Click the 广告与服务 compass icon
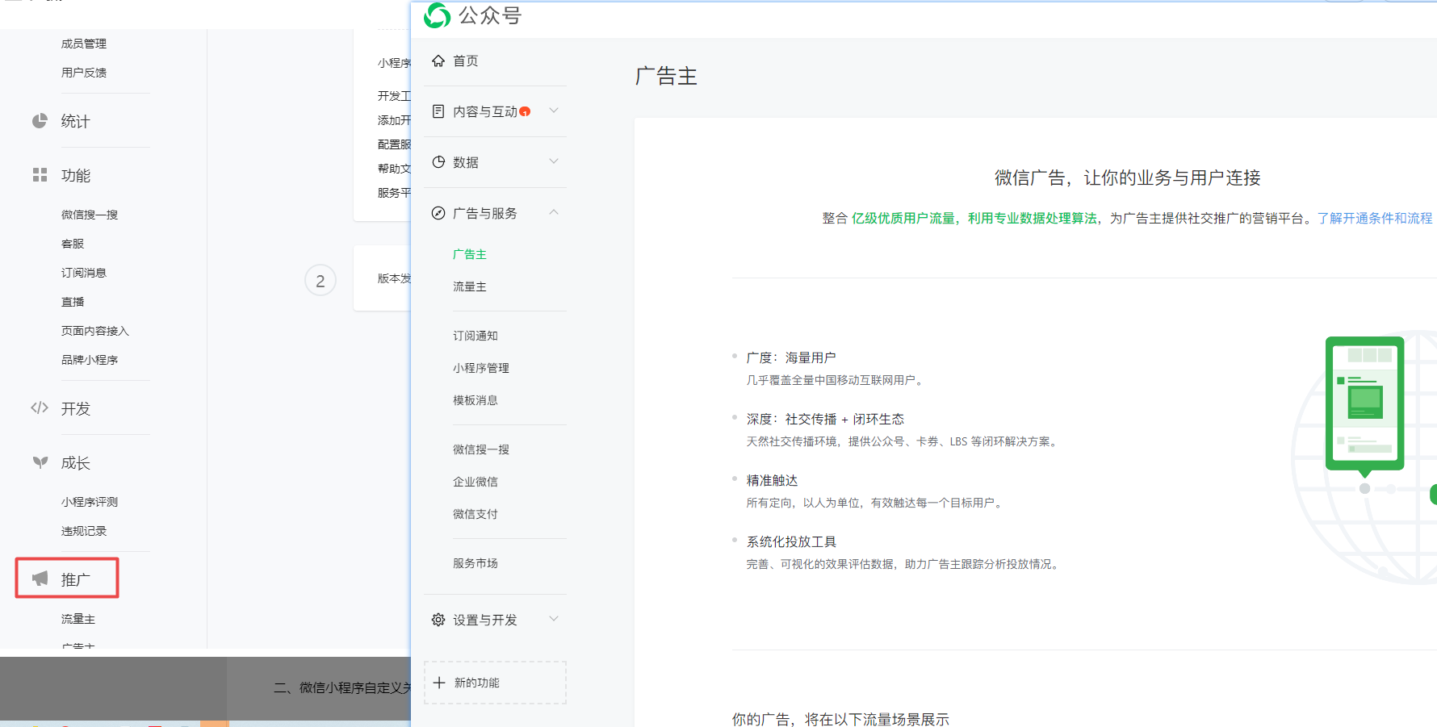Image resolution: width=1437 pixels, height=727 pixels. tap(438, 213)
